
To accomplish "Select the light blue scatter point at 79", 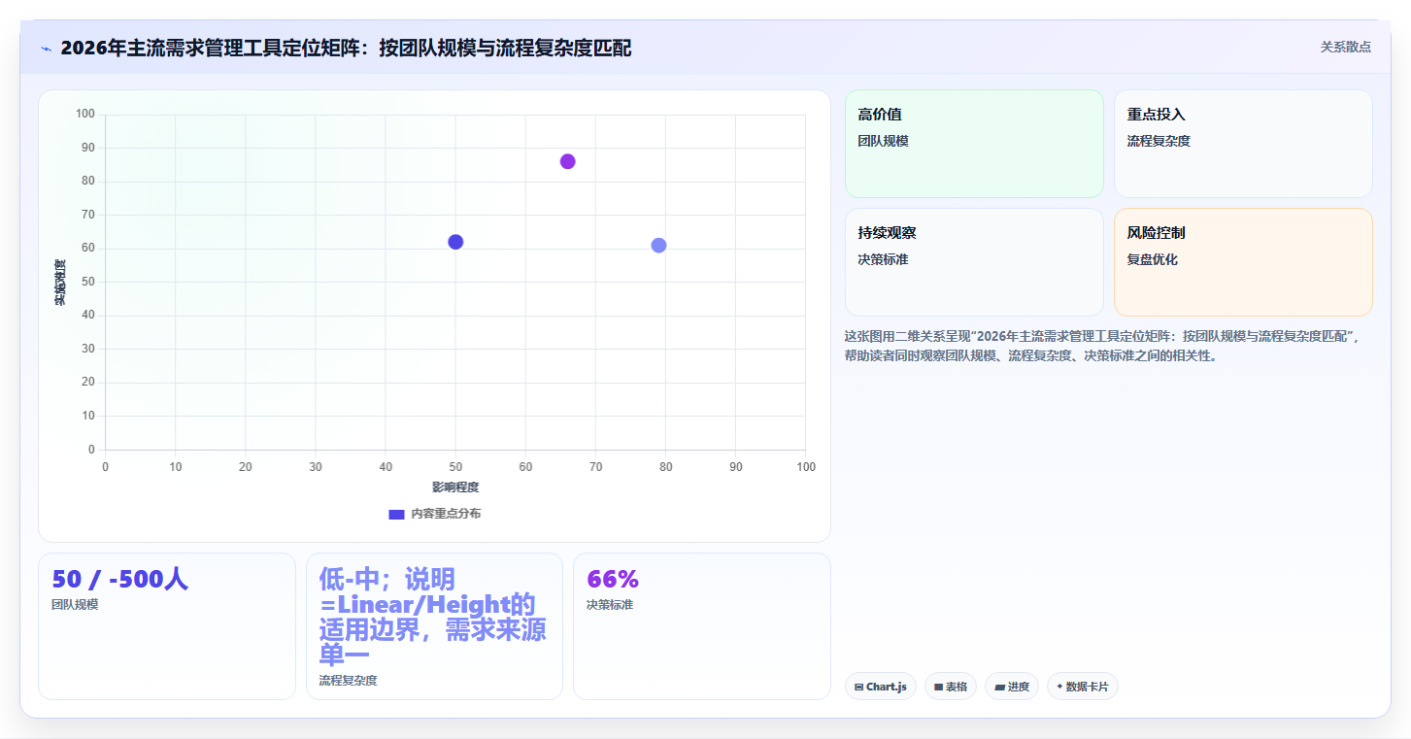I will 658,245.
